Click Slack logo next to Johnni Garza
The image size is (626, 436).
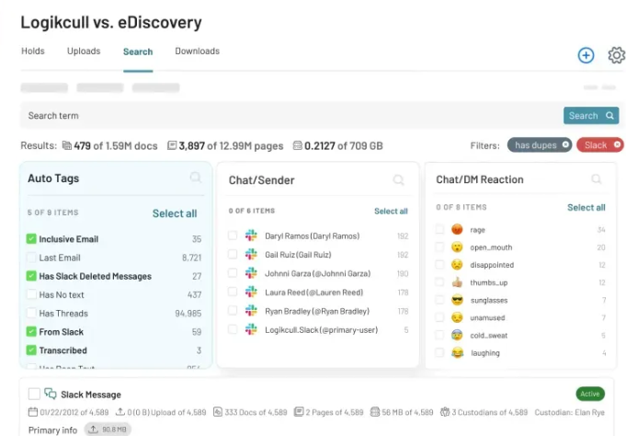251,273
